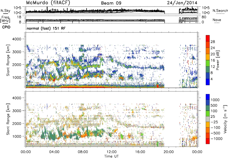Click the '12:00' time axis tick label
The width and height of the screenshot is (228, 158).
(x=111, y=152)
